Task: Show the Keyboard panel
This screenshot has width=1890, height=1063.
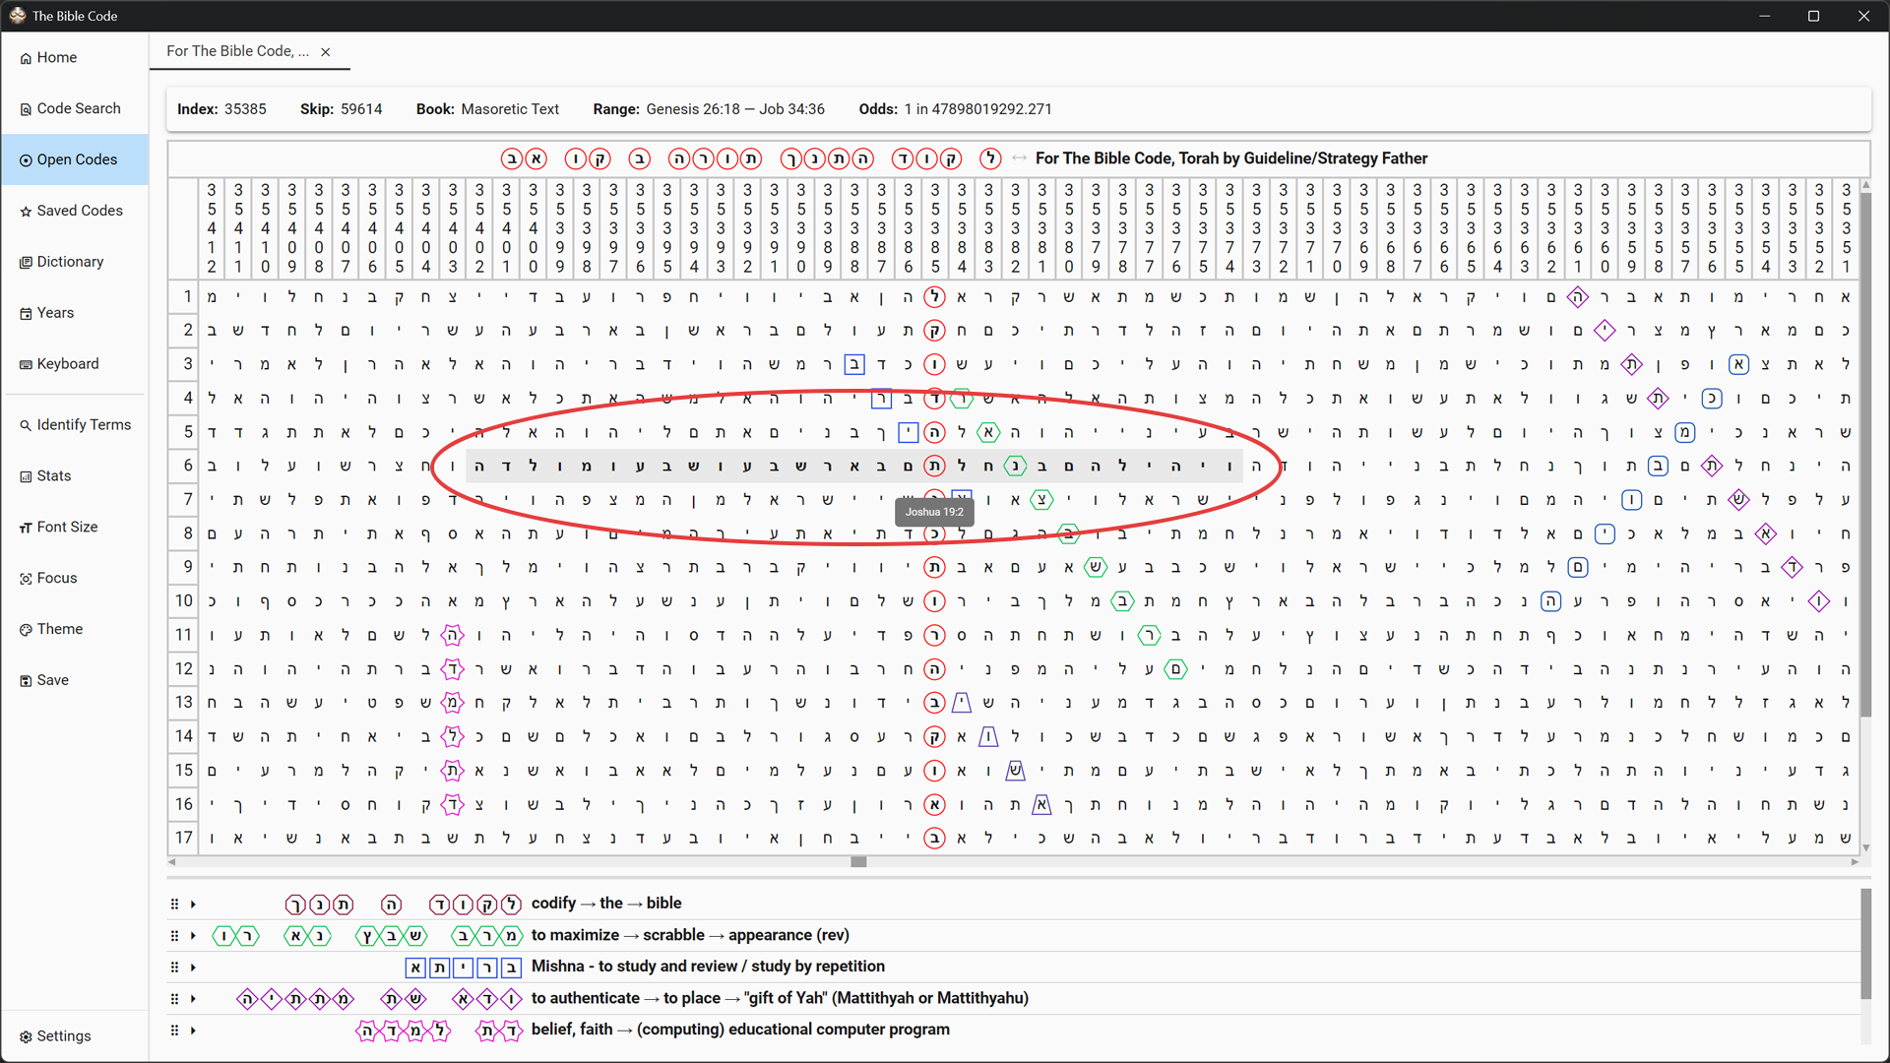Action: (67, 363)
